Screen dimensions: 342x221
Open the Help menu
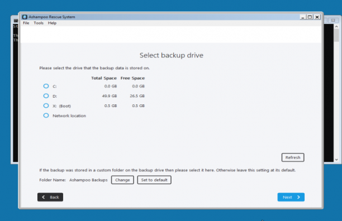coord(52,23)
